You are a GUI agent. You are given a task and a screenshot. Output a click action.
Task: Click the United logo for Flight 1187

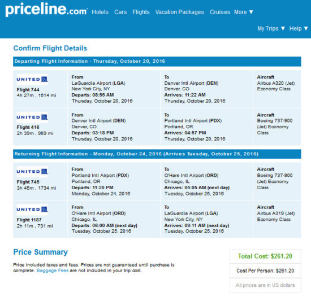(x=32, y=210)
